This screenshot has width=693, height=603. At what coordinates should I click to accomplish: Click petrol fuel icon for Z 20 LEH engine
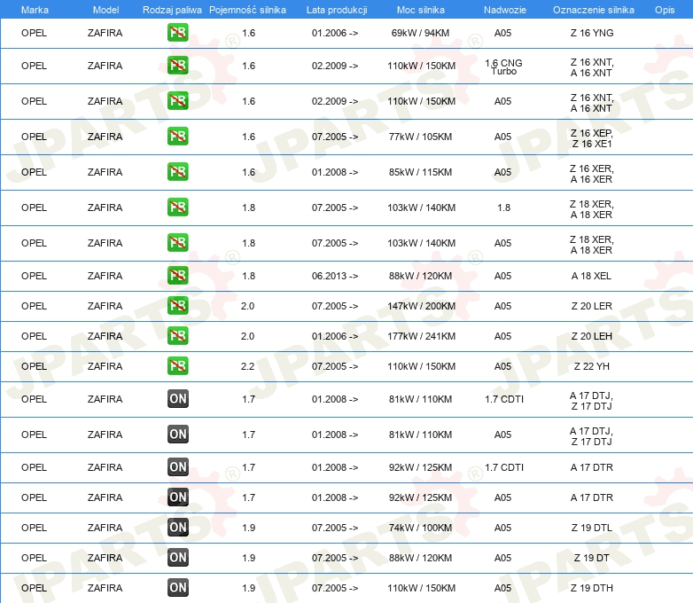177,336
